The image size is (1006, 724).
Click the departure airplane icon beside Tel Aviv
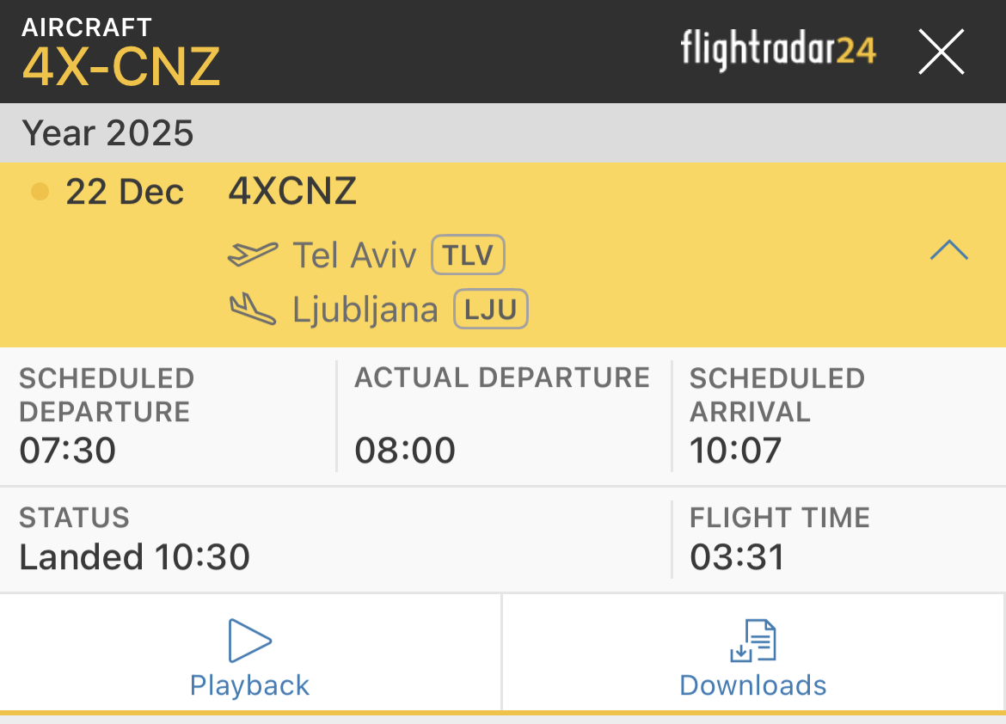pyautogui.click(x=252, y=252)
